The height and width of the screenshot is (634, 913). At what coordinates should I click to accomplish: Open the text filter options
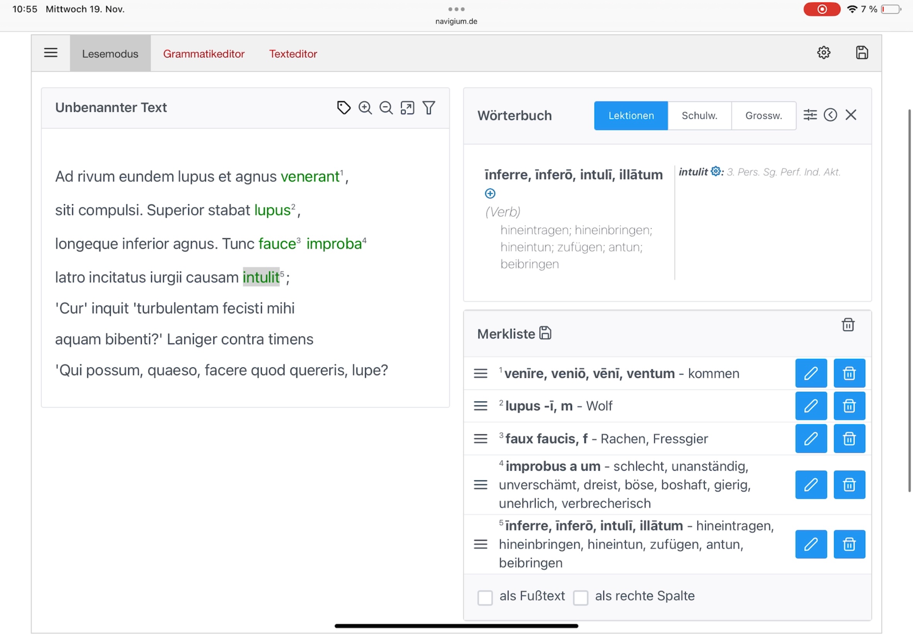point(429,107)
